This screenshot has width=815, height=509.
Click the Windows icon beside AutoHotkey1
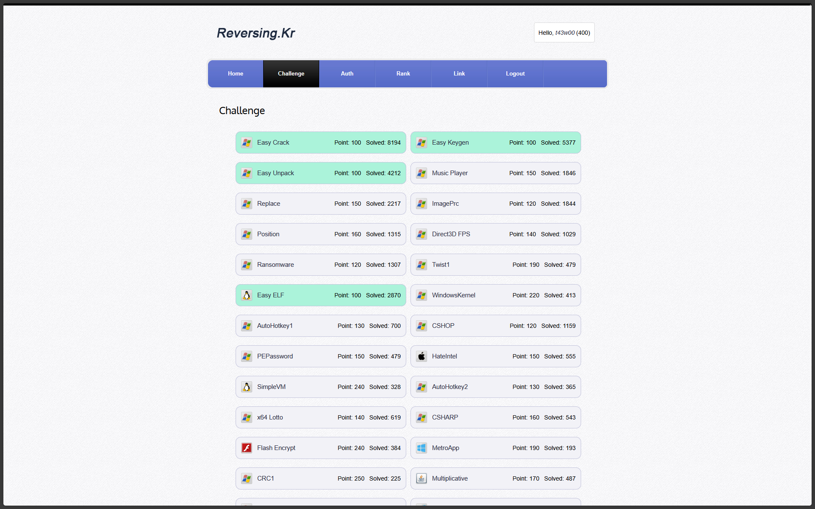click(247, 326)
